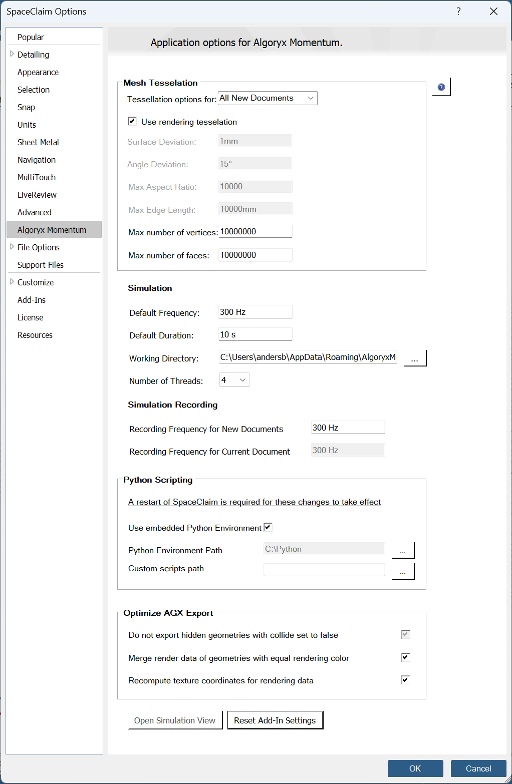Toggle Merge render data of geometries checkbox
This screenshot has width=512, height=784.
(406, 657)
